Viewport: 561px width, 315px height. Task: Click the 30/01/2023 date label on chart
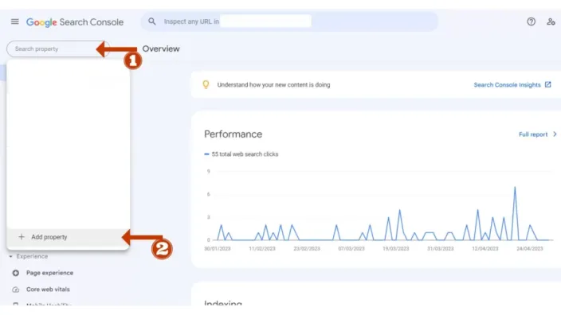click(x=218, y=248)
